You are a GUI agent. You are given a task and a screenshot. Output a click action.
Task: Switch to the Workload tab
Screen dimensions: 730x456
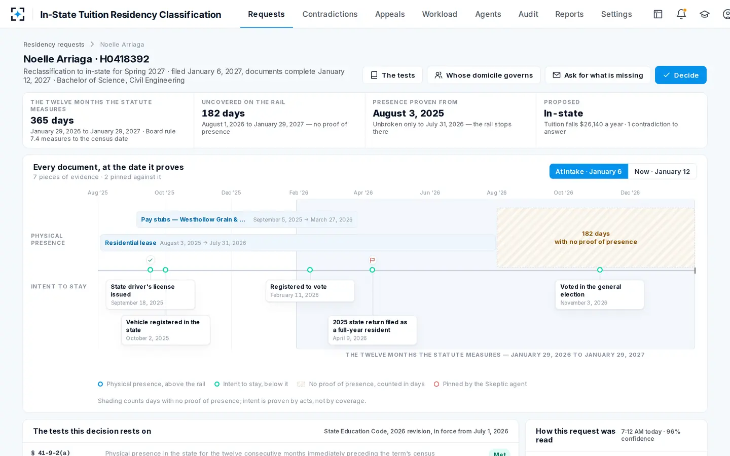point(440,14)
